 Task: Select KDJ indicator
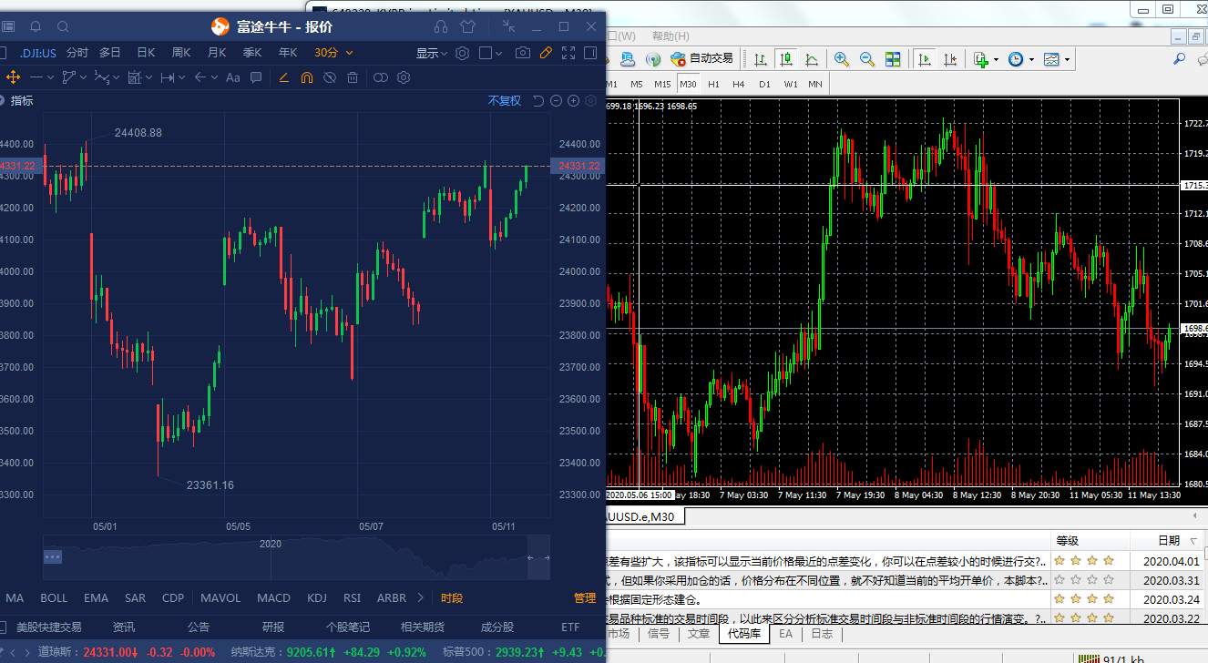click(317, 597)
